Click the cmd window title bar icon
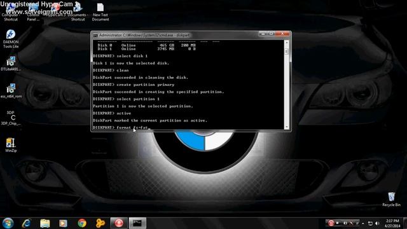The height and width of the screenshot is (229, 407). pos(95,35)
